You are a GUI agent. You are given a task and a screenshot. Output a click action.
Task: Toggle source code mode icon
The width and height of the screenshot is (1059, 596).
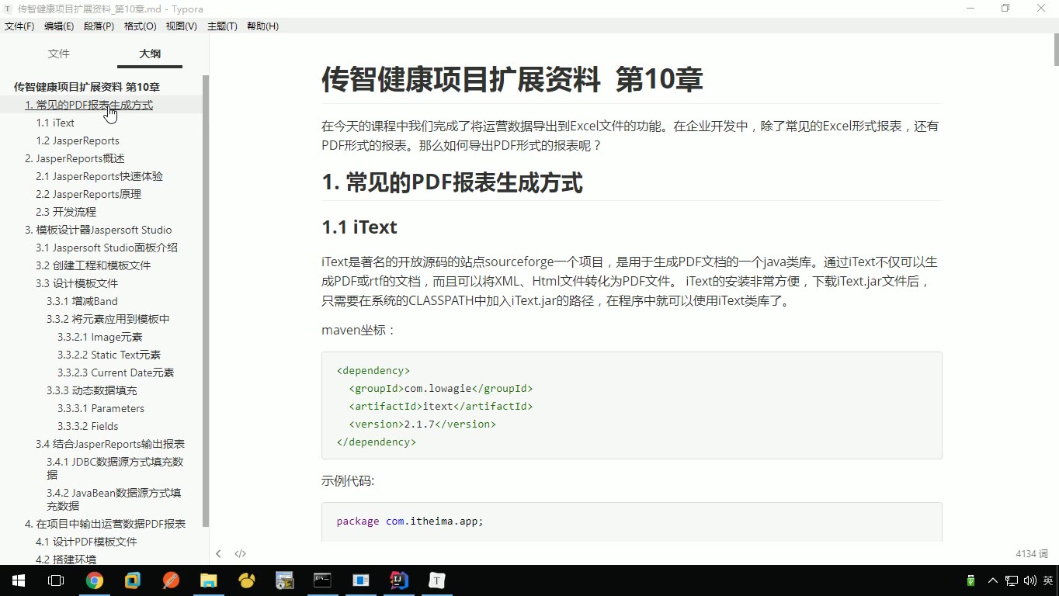(240, 553)
